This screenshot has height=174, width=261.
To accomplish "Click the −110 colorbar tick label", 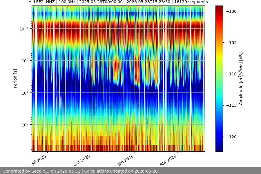I will (231, 74).
